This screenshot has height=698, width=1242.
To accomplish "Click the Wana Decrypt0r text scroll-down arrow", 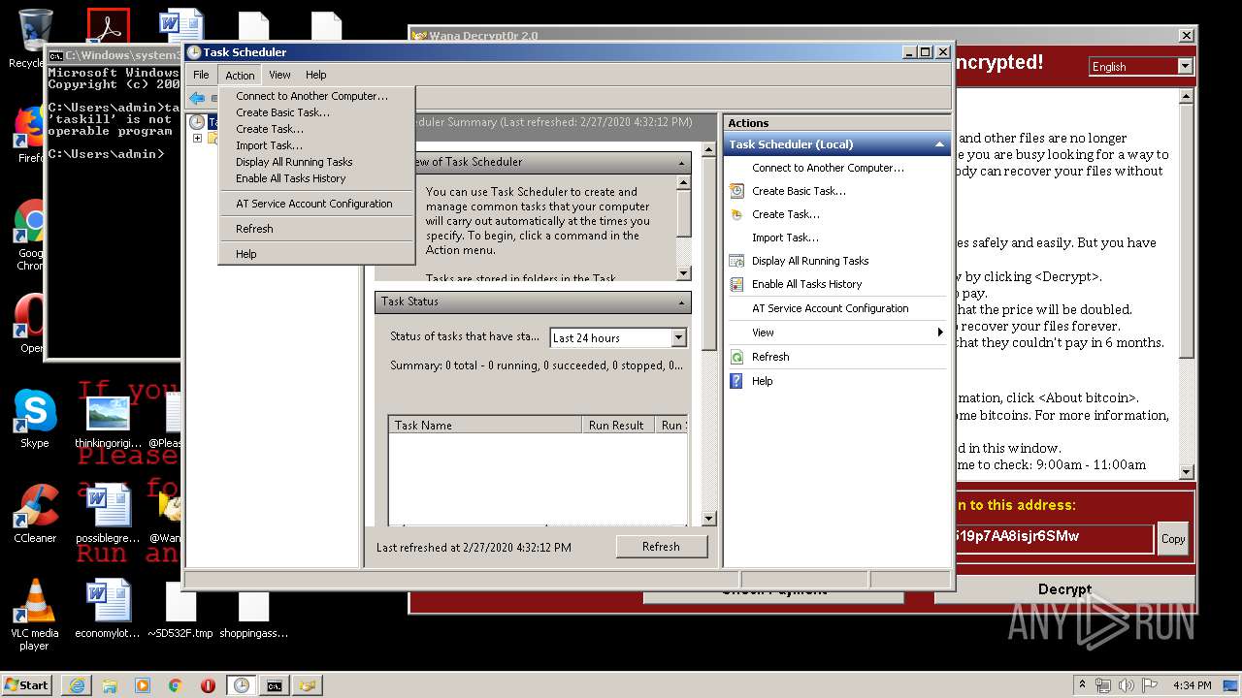I will (x=1186, y=472).
